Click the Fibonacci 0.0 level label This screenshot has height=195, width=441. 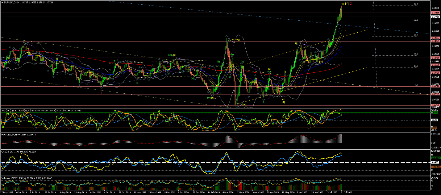[416, 85]
